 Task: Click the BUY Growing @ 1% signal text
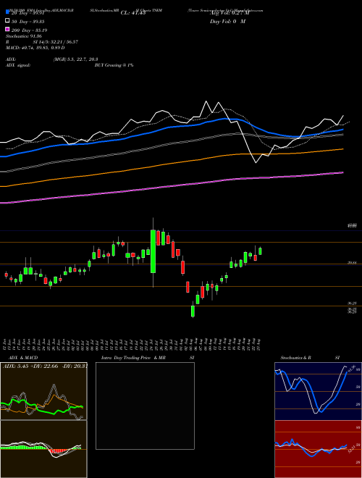(114, 65)
